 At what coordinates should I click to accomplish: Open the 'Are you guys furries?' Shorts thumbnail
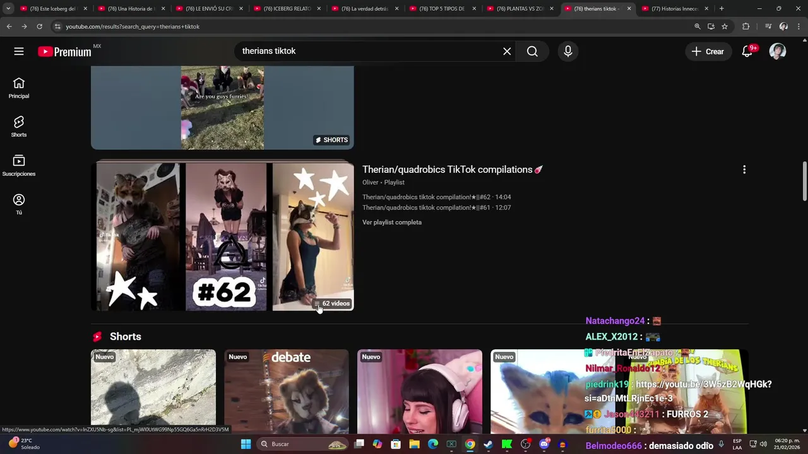(222, 107)
